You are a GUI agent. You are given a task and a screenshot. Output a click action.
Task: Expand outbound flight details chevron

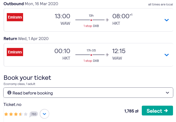pyautogui.click(x=166, y=20)
